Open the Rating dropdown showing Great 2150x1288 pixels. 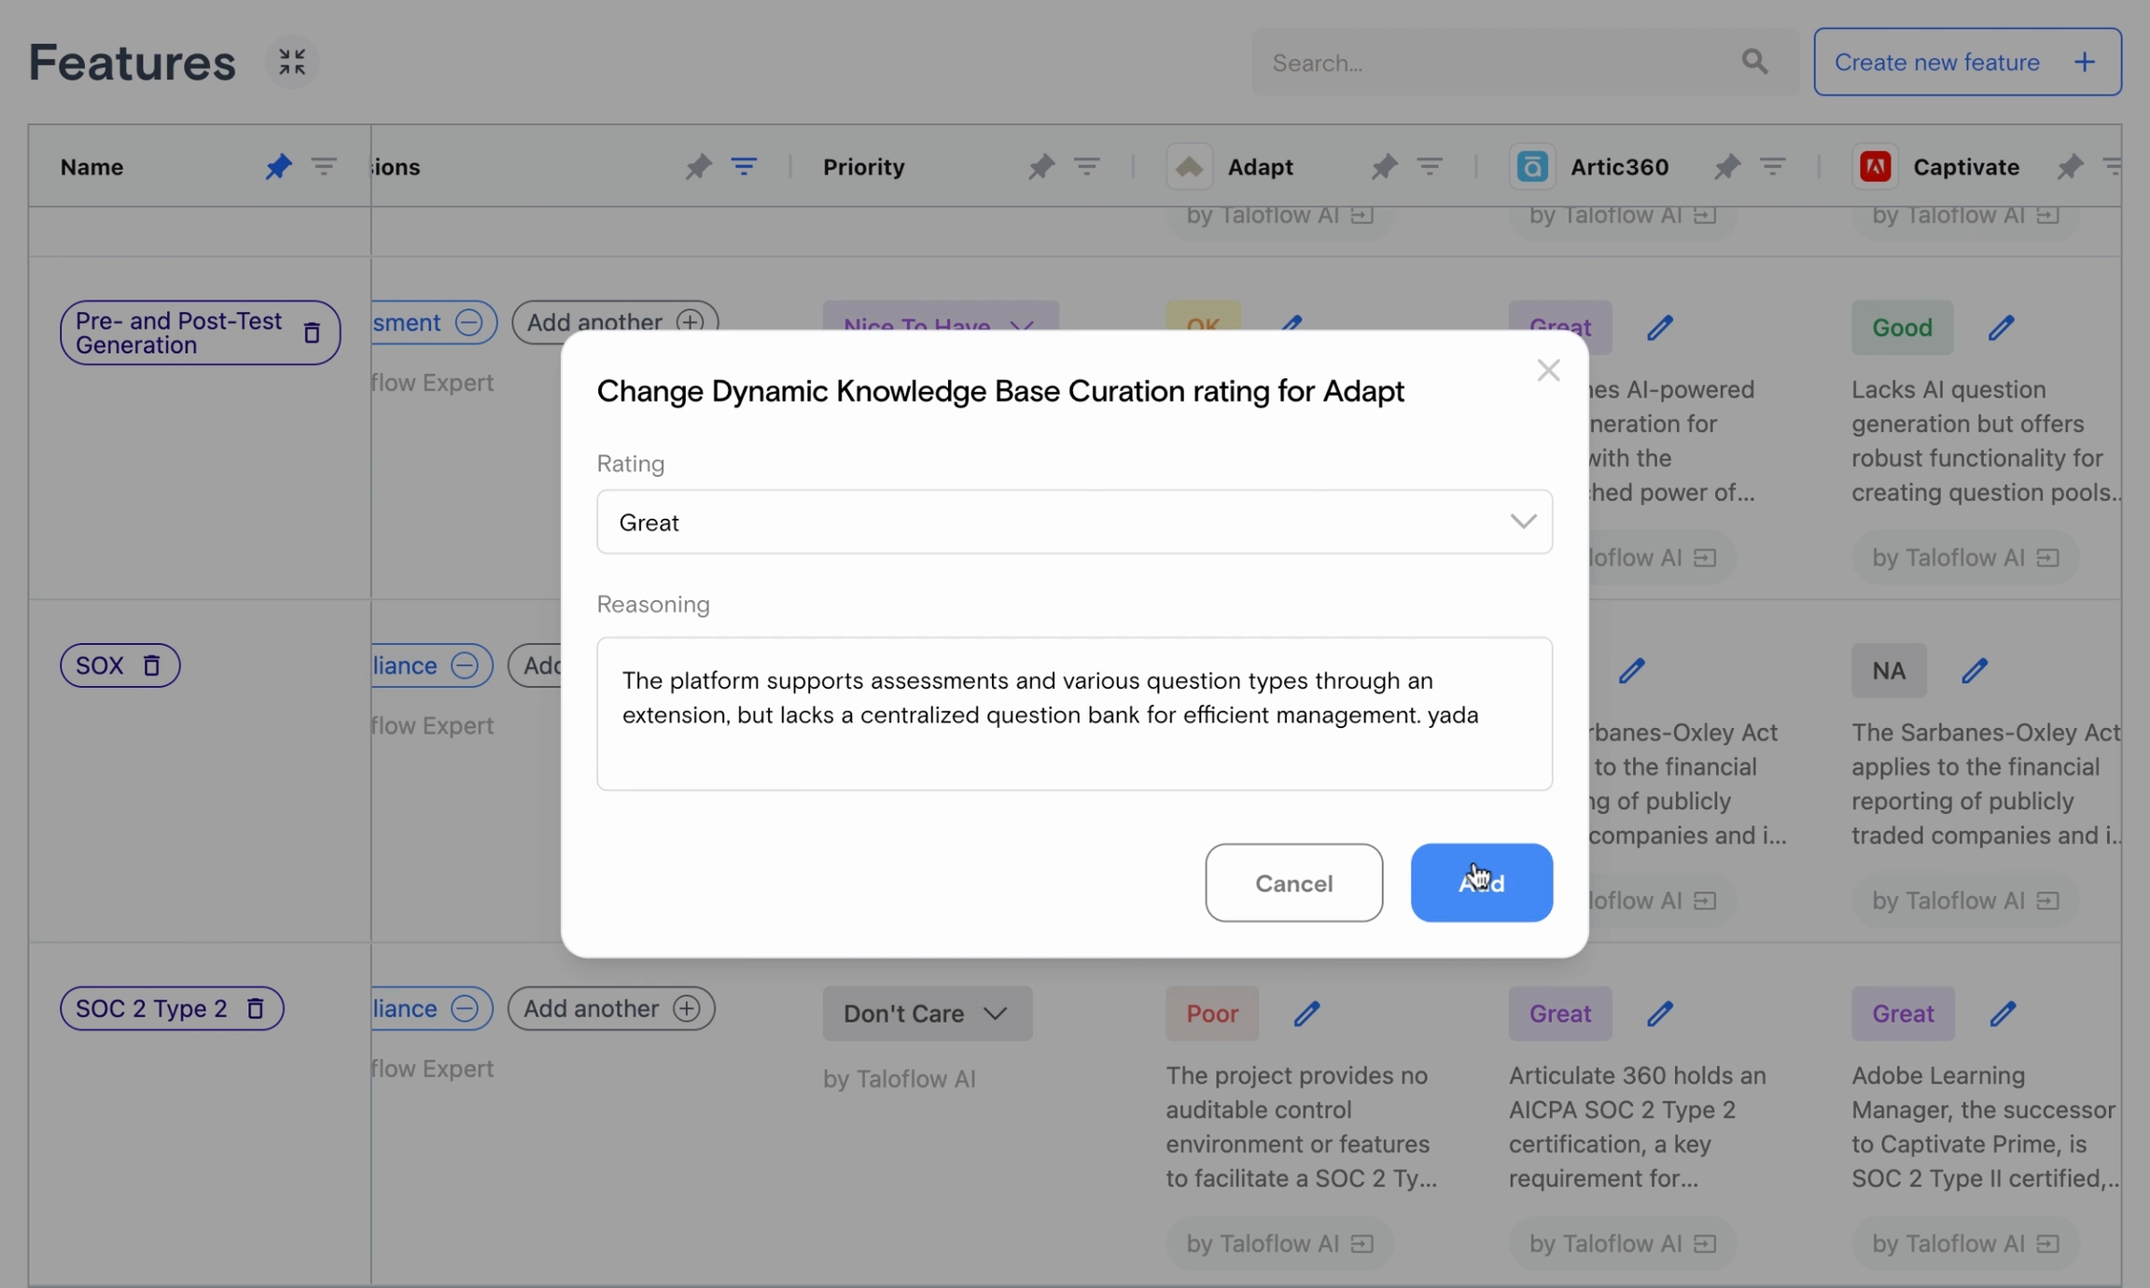pos(1074,523)
